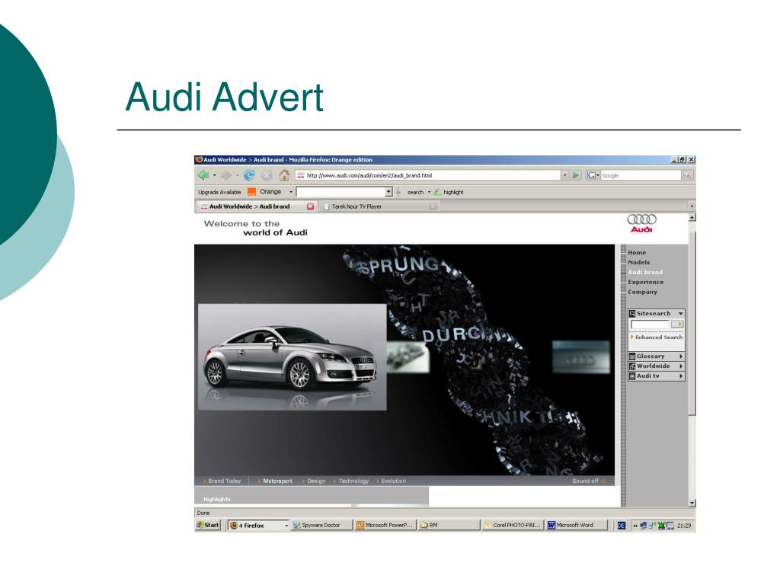Open the Orange toolbar menu dropdown
The height and width of the screenshot is (585, 780).
(291, 192)
